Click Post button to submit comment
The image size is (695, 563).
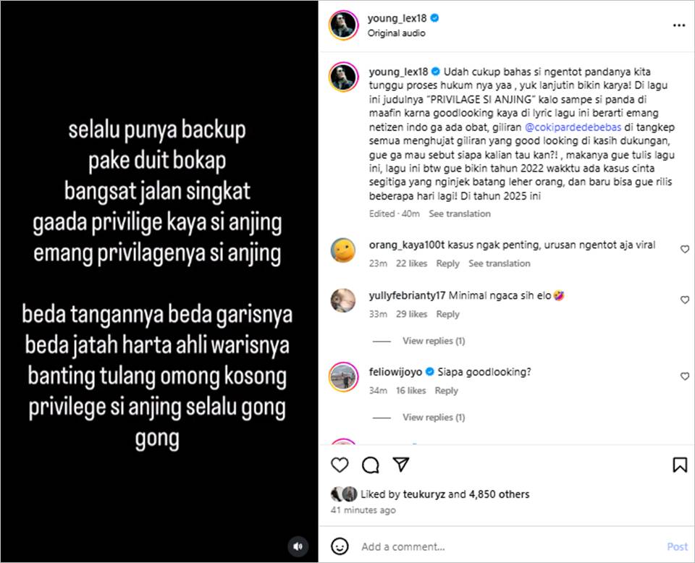click(x=677, y=546)
